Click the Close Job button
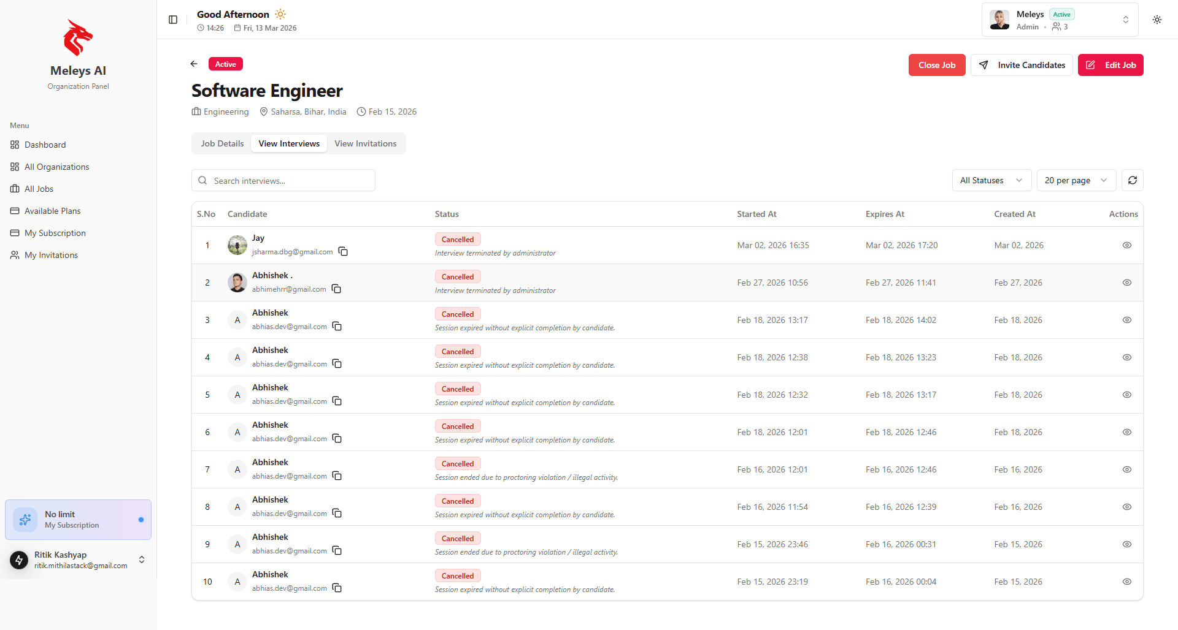 click(936, 65)
